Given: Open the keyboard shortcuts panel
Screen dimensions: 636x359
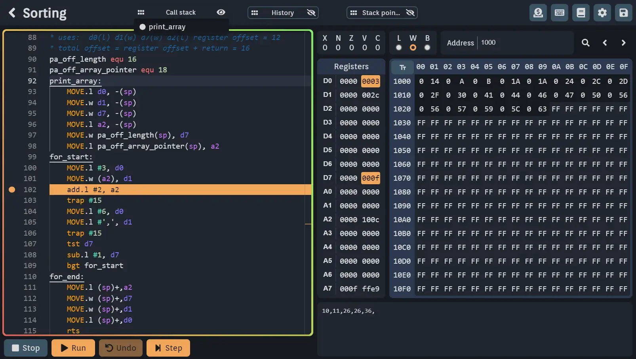Looking at the screenshot, I should coord(559,13).
